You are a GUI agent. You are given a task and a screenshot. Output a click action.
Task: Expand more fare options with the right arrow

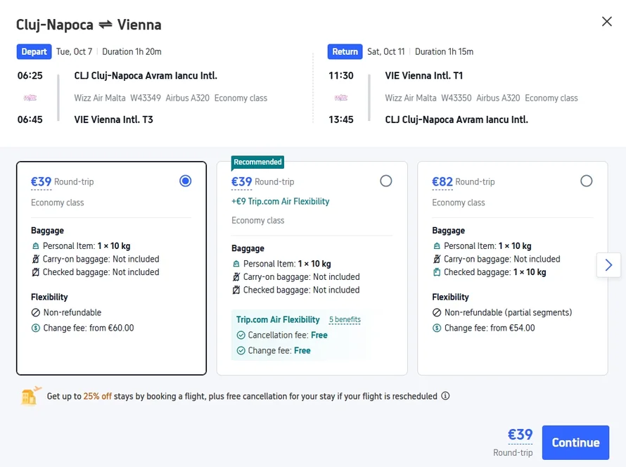click(608, 265)
